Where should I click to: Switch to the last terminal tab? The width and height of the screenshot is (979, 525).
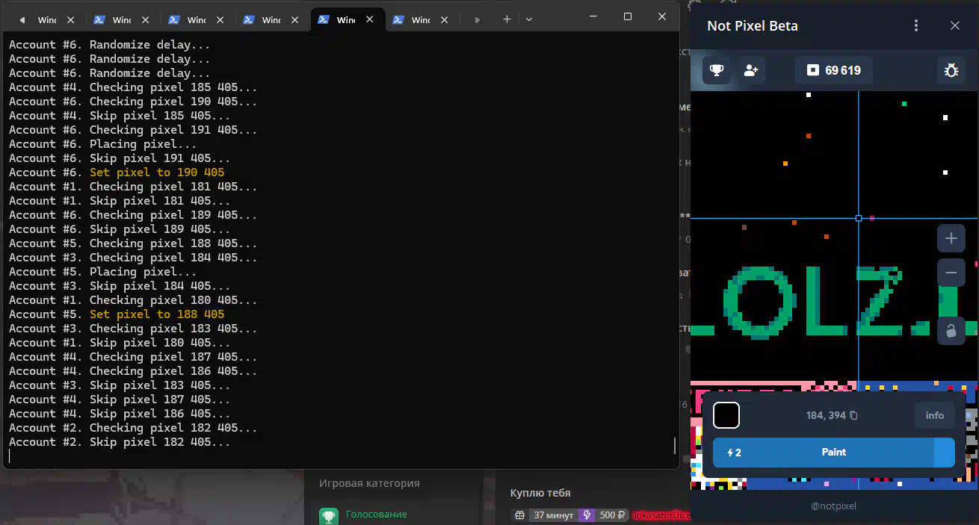click(419, 19)
